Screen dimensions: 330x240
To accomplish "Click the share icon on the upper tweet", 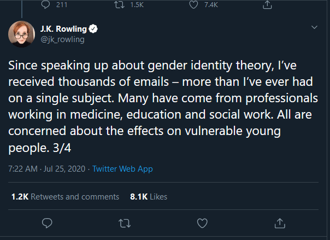I will [x=267, y=5].
